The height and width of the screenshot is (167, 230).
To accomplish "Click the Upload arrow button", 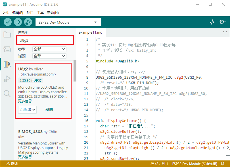I will 18,22.
